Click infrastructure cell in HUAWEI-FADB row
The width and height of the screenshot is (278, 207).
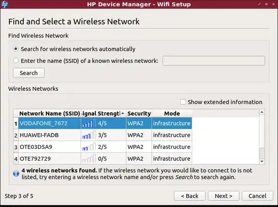pos(172,135)
